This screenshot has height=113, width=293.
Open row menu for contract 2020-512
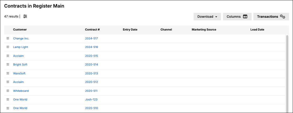[x=8, y=82]
